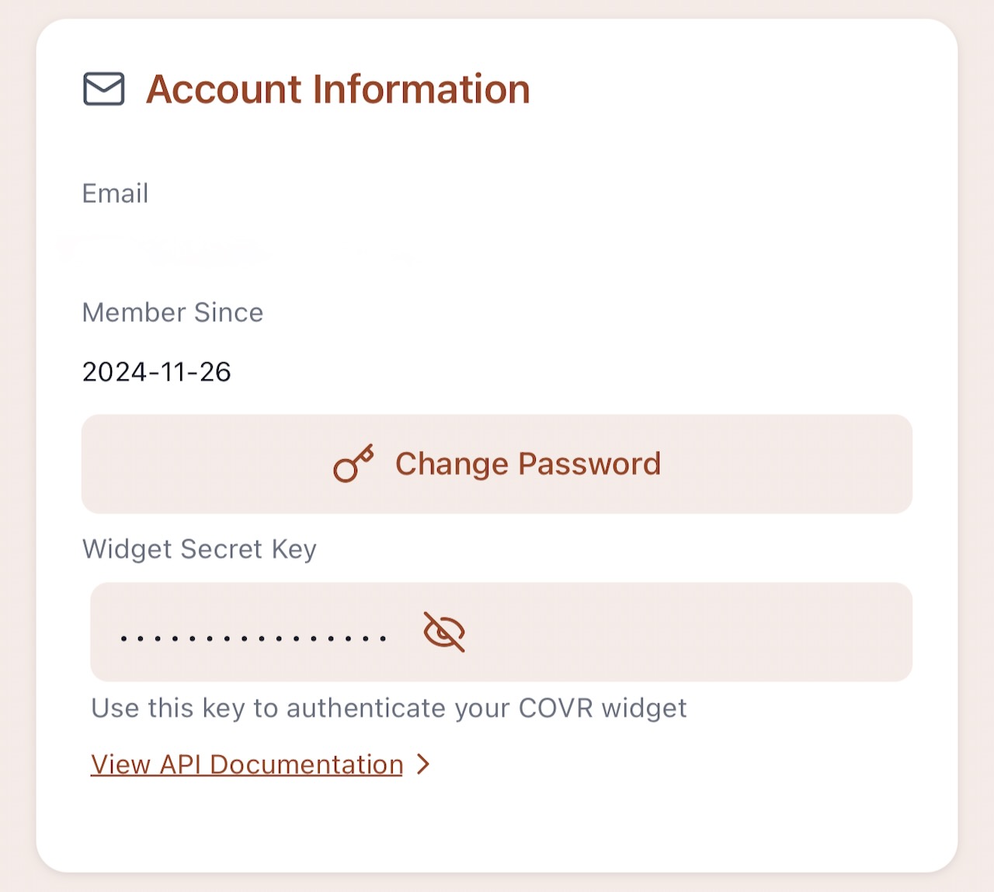The image size is (994, 892).
Task: Toggle secret key visibility with eye icon
Action: [x=444, y=631]
